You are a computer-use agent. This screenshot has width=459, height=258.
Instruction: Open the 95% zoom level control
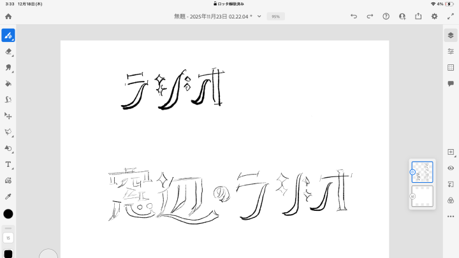276,17
